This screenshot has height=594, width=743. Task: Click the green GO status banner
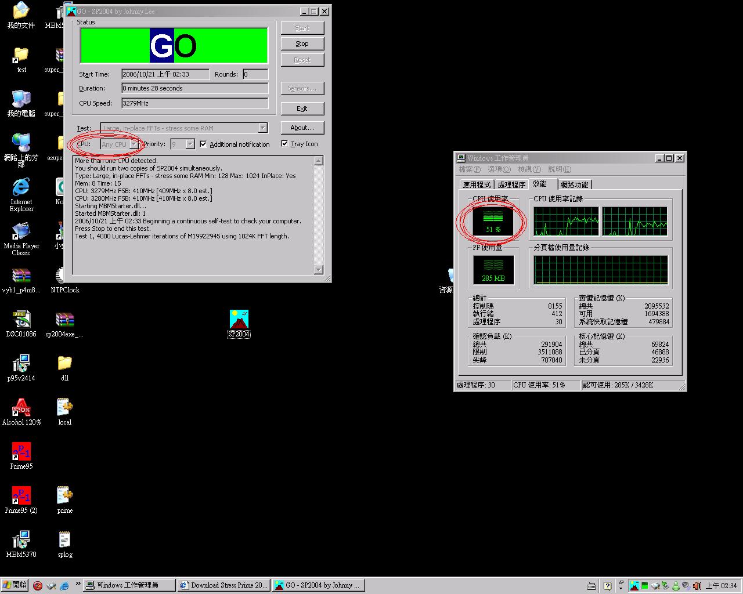click(x=174, y=45)
